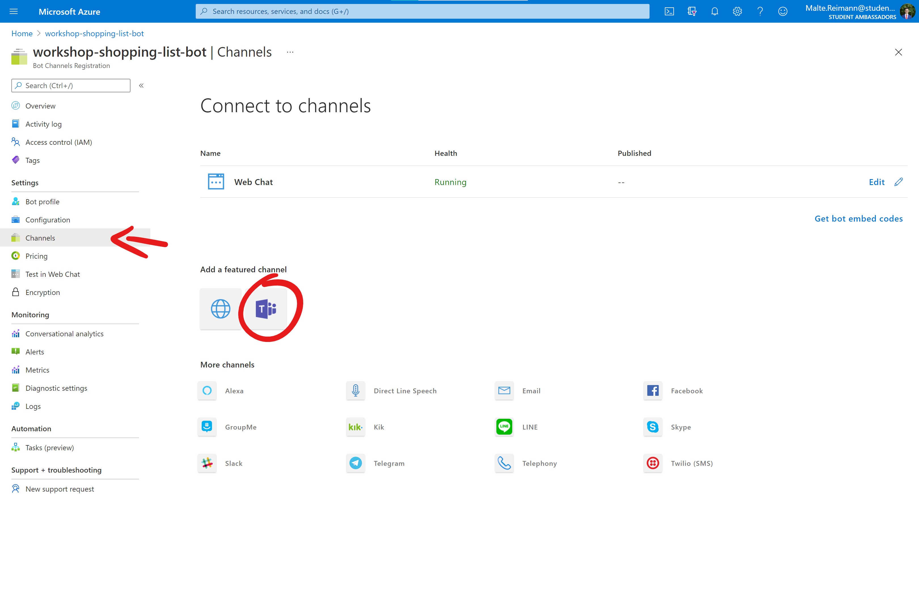Click the Web Chat channel icon

[x=216, y=181]
